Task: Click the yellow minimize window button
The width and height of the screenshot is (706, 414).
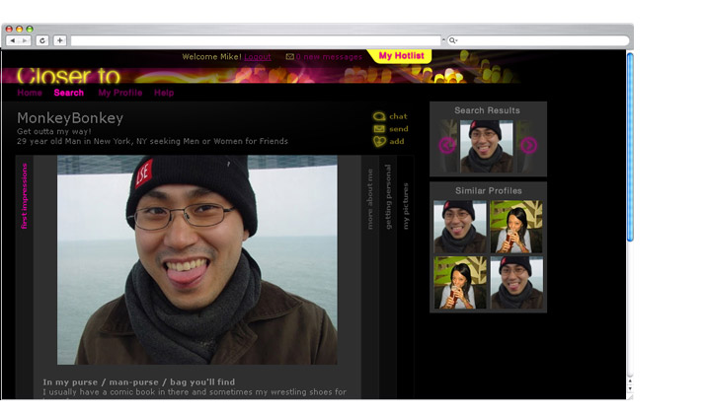Action: pyautogui.click(x=20, y=29)
